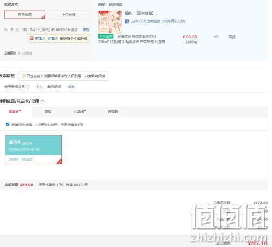
Task: Click the green 京东超市 badge
Action: pyautogui.click(x=106, y=37)
